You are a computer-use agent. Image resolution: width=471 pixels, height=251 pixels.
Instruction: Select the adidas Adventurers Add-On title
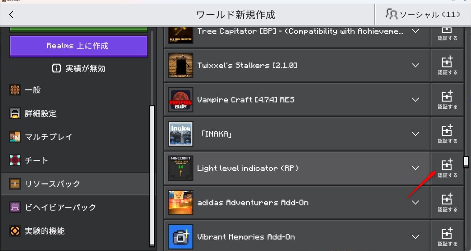(253, 202)
